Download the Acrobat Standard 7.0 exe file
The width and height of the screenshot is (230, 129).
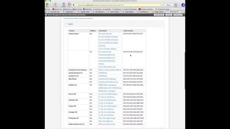103,73
